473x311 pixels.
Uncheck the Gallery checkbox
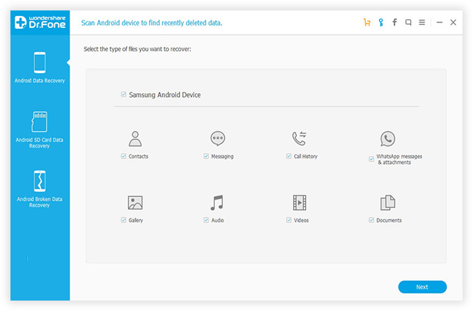point(123,220)
